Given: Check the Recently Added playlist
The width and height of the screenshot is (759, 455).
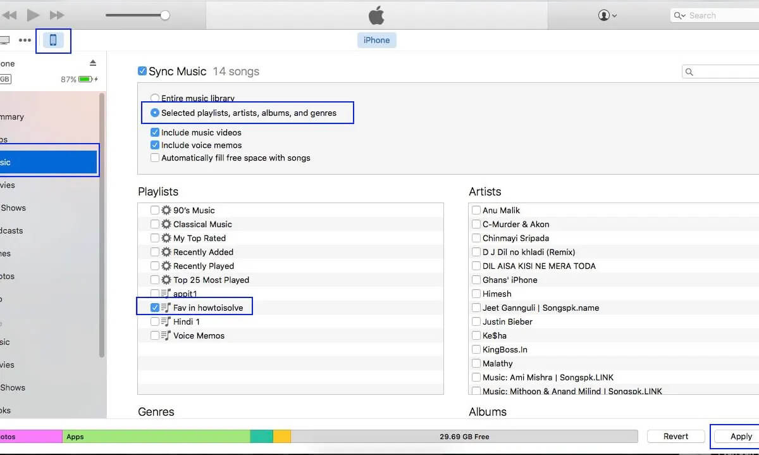Looking at the screenshot, I should [x=155, y=252].
